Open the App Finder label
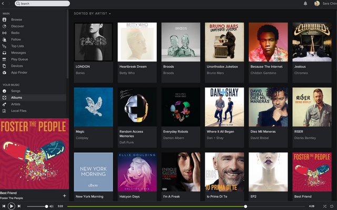This screenshot has height=210, width=337. (19, 72)
